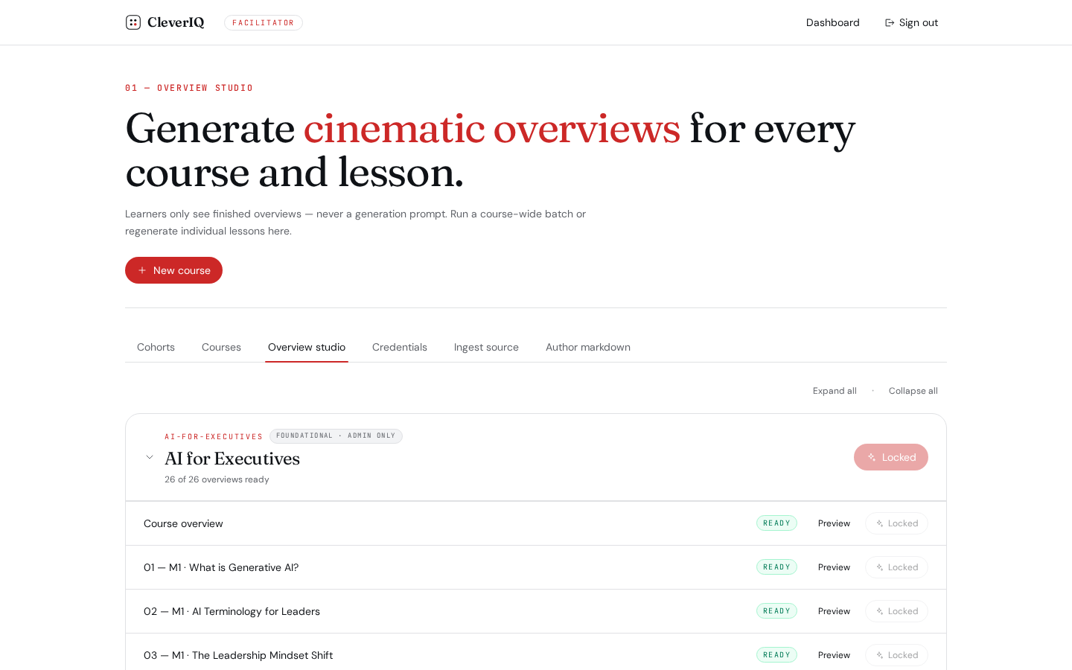Click the New course button

[x=173, y=270]
